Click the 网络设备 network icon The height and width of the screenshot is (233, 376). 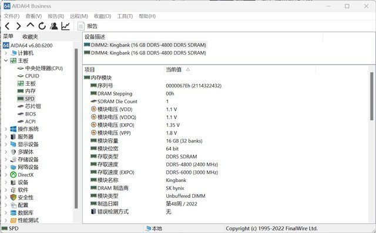[x=14, y=167]
